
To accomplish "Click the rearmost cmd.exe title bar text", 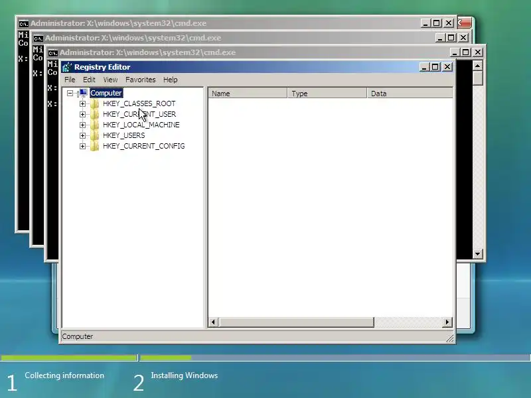I will [119, 23].
